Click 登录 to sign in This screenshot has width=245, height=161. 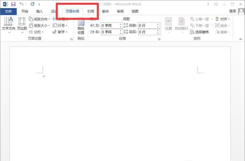[x=232, y=11]
